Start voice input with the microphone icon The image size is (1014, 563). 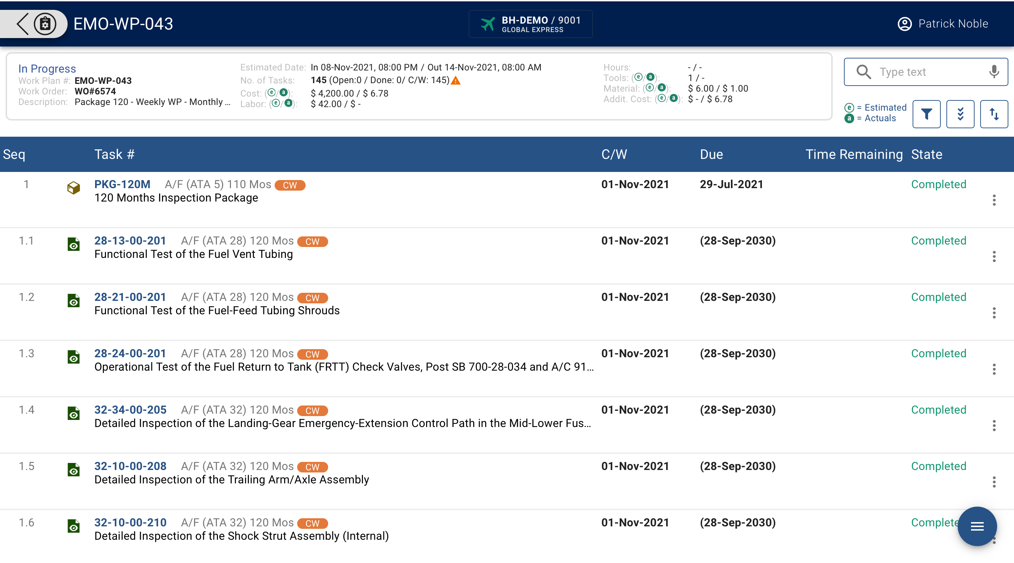tap(994, 72)
